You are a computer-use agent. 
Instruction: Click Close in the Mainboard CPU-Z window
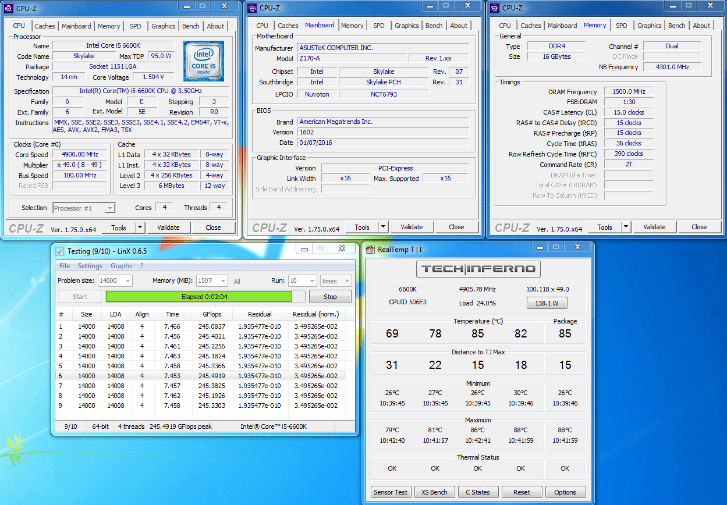pos(456,227)
